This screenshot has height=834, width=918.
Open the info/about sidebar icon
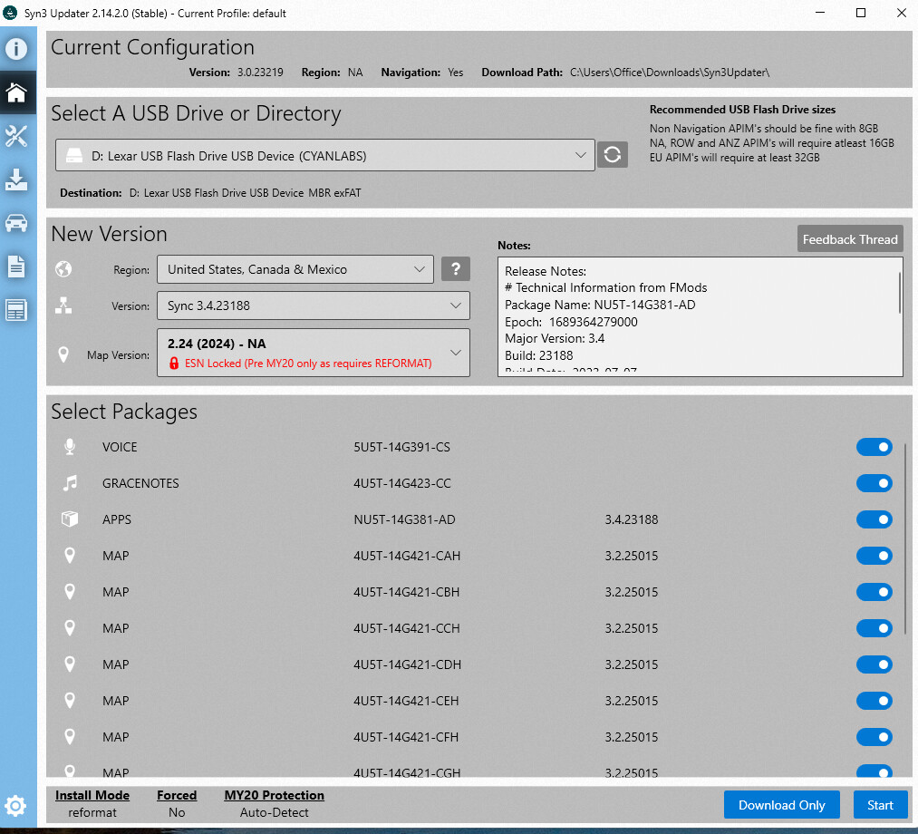click(17, 49)
